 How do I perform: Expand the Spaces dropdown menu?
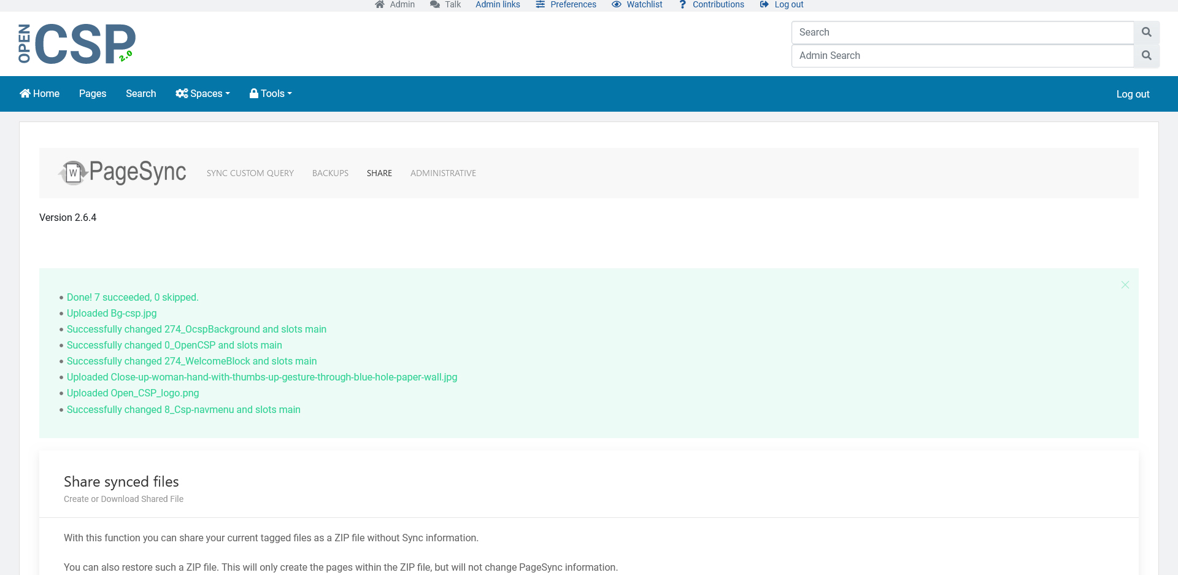pos(202,94)
